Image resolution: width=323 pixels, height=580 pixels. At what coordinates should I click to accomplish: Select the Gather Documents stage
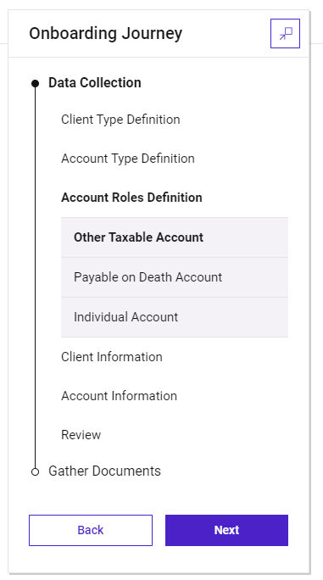tap(105, 471)
